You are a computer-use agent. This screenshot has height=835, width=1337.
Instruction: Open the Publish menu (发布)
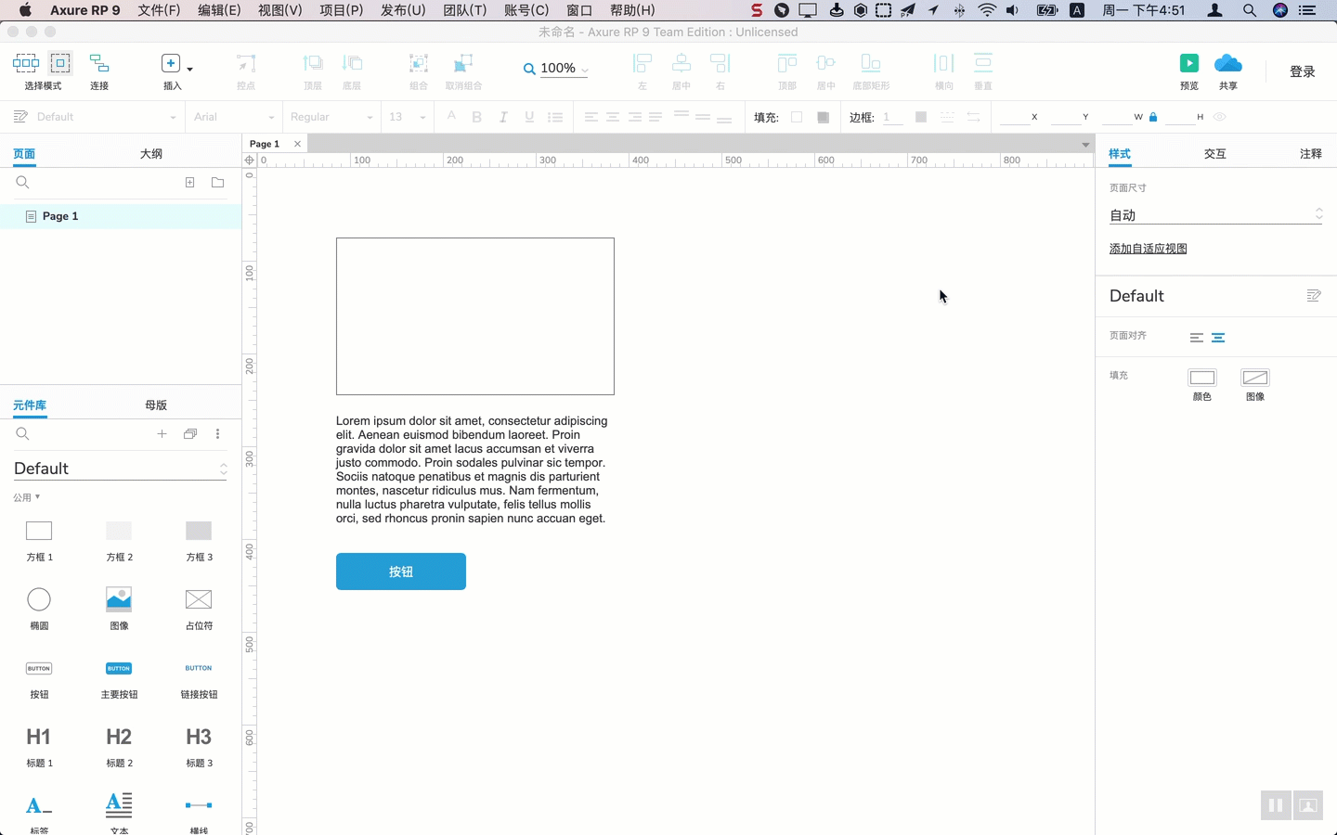pyautogui.click(x=403, y=10)
